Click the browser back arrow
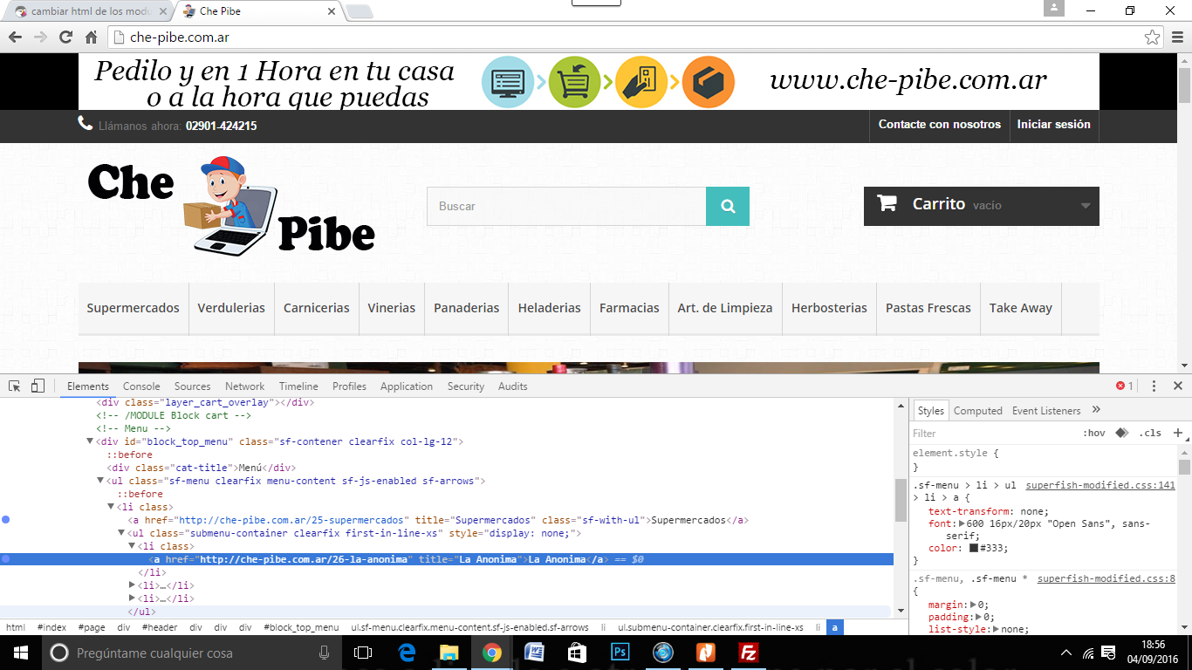1192x670 pixels. click(15, 38)
